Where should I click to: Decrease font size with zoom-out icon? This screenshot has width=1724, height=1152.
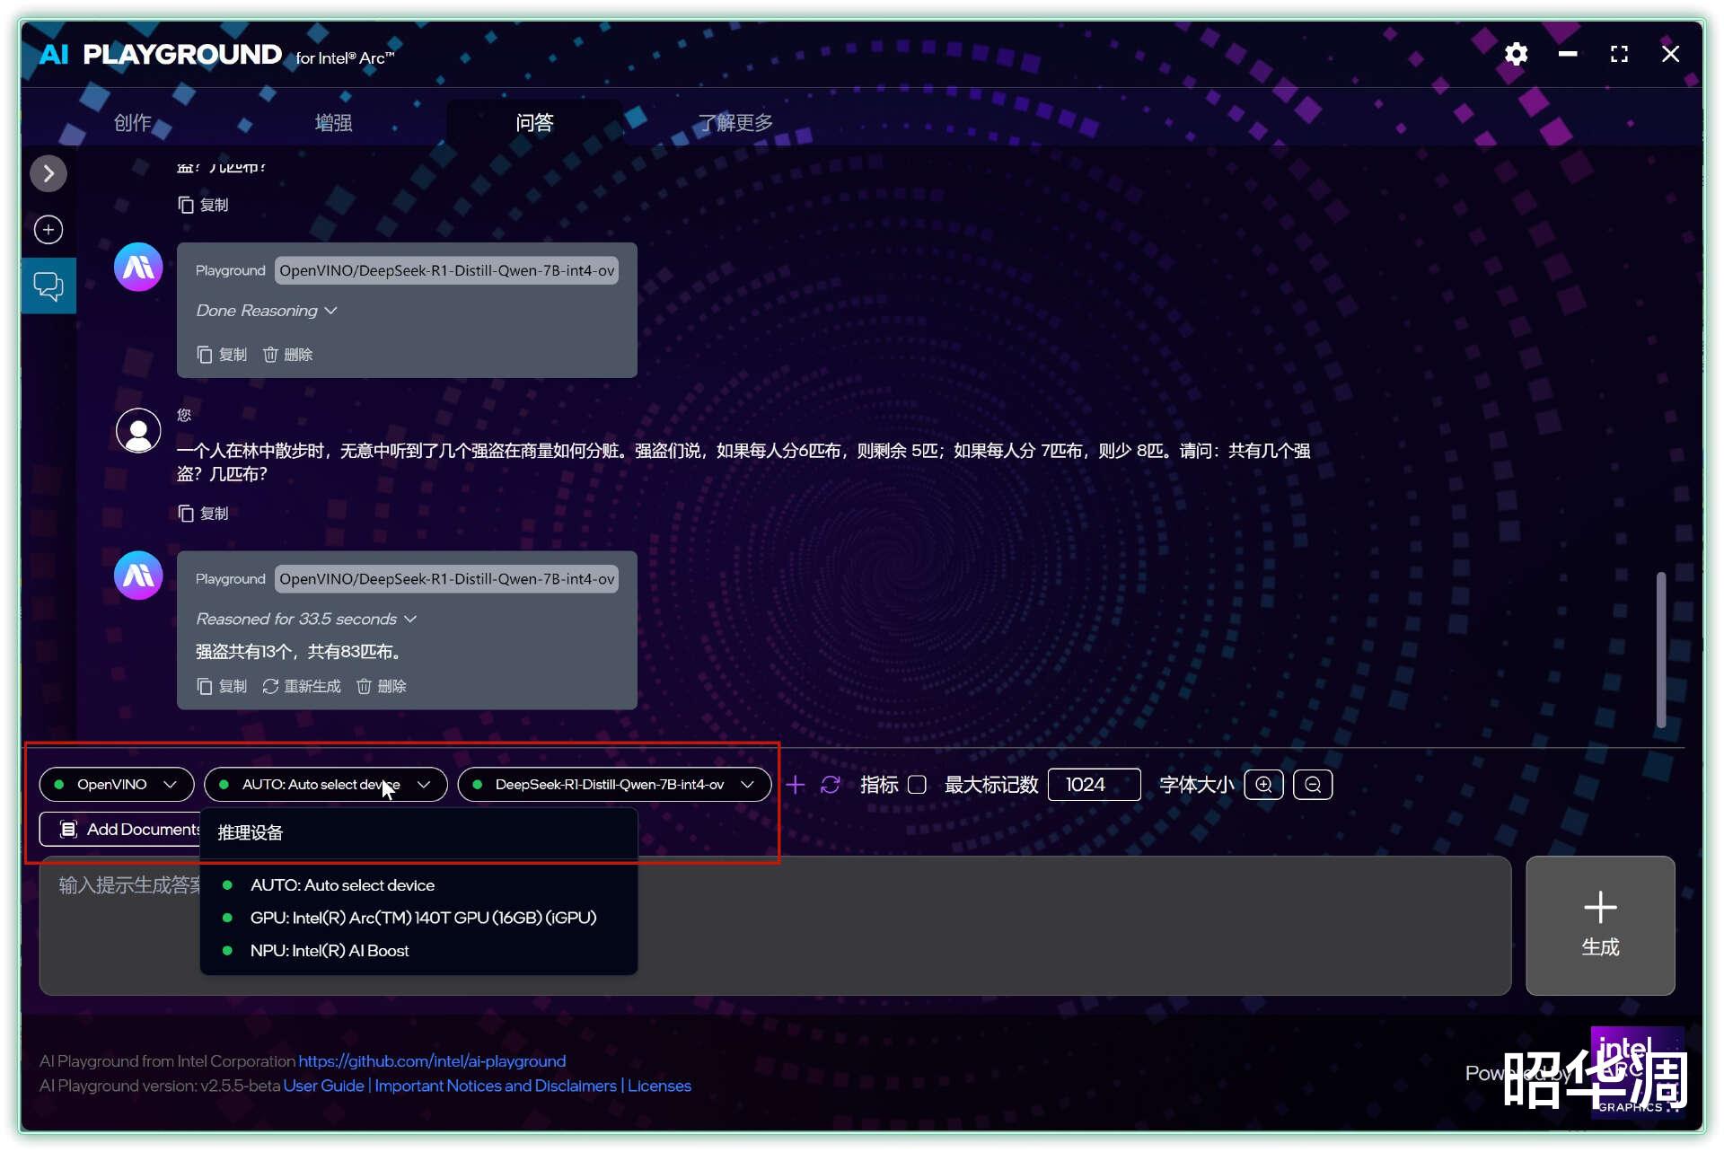[1312, 785]
